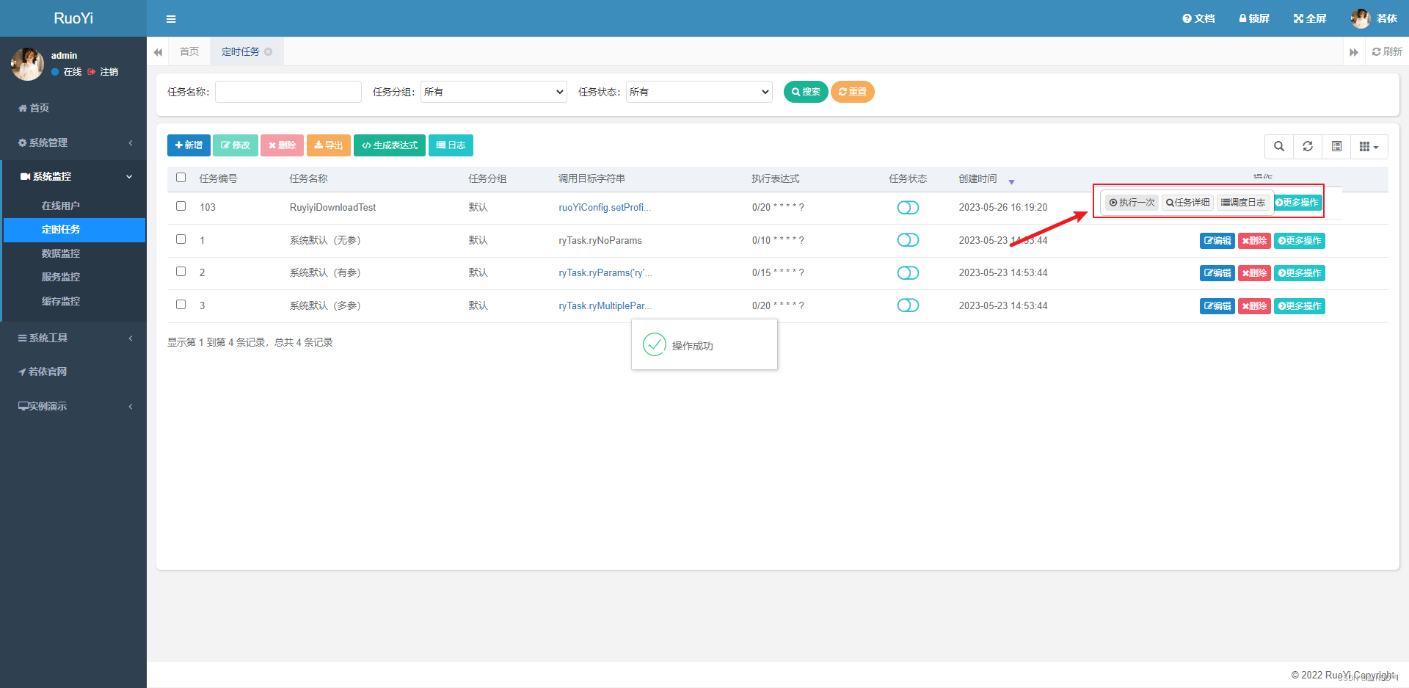Toggle table search with magnifier icon

coord(1279,147)
